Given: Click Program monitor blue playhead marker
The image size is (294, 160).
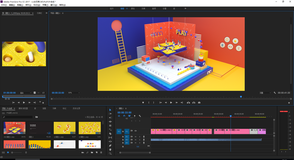Looking at the screenshot, I should pos(241,97).
